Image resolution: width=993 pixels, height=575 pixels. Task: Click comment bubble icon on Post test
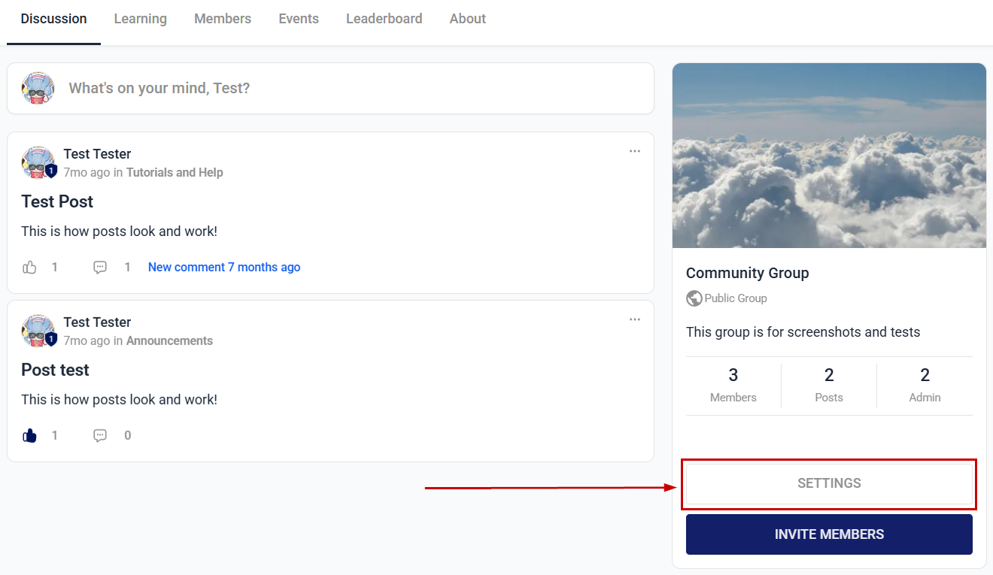pyautogui.click(x=100, y=435)
